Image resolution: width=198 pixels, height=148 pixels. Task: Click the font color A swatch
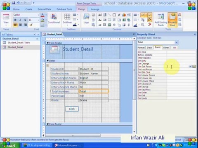click(x=42, y=15)
